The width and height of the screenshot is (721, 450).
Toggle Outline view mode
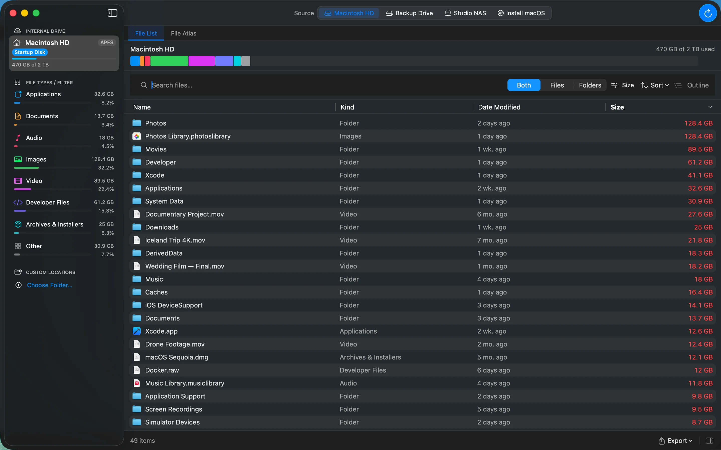click(x=691, y=85)
